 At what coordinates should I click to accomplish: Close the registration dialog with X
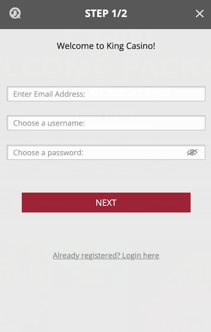click(x=200, y=14)
